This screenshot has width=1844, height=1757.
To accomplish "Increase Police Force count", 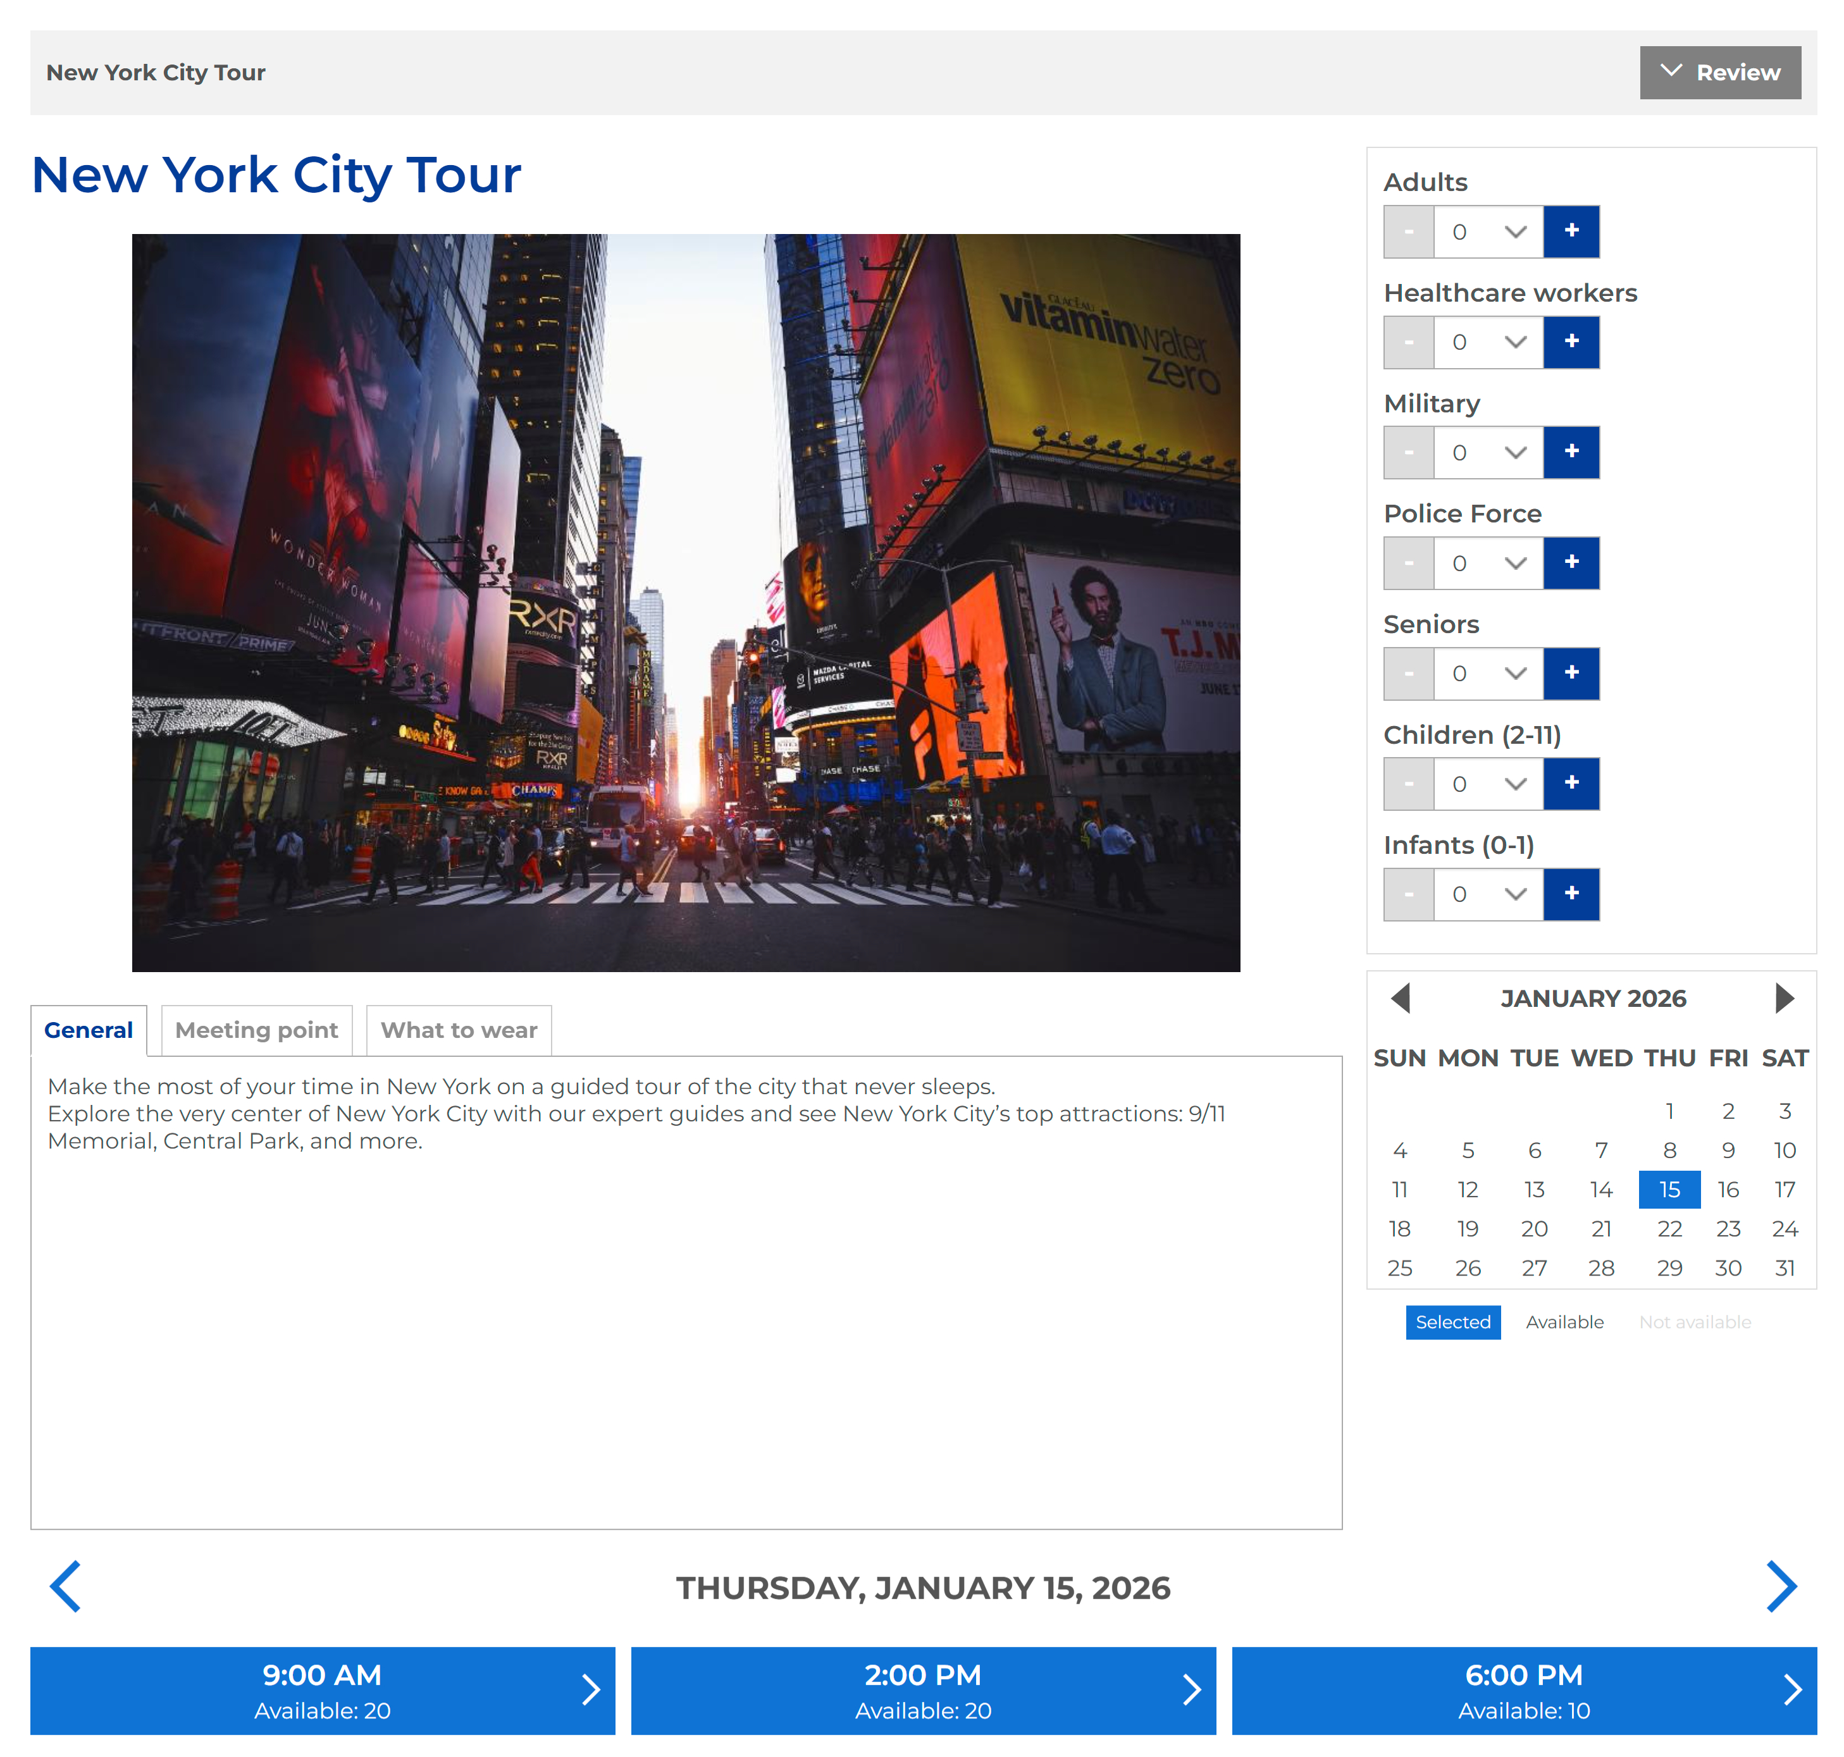I will (1571, 563).
